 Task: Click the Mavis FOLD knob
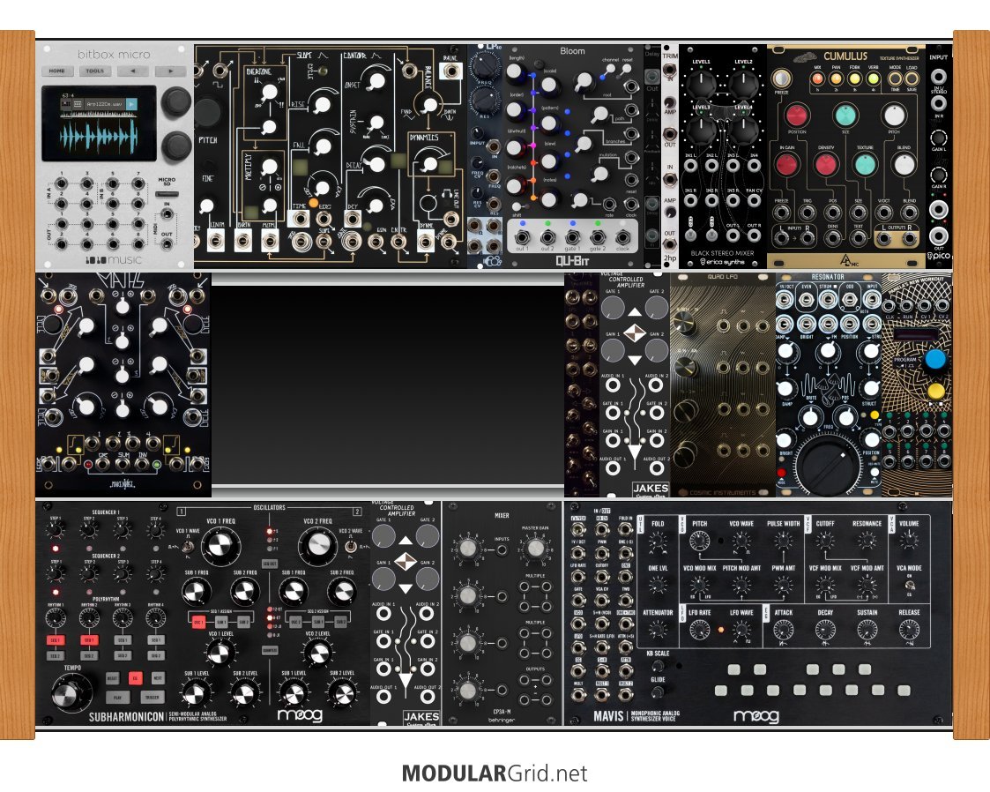[658, 542]
